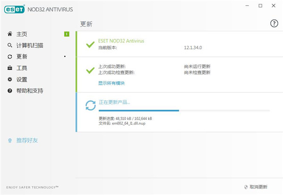The height and width of the screenshot is (195, 283).
Task: Click the green notification badge on 主页
Action: (x=67, y=34)
